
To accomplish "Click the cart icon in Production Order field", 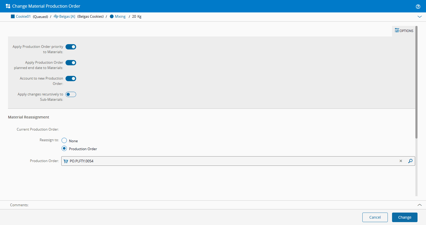I will [66, 161].
